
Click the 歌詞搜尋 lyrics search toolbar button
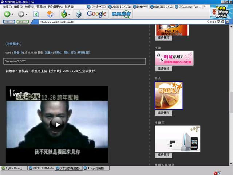(121, 14)
